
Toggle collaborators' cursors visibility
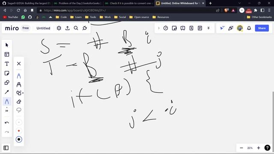(x=222, y=28)
